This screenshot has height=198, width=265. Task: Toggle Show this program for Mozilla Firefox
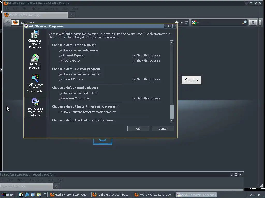[146, 61]
